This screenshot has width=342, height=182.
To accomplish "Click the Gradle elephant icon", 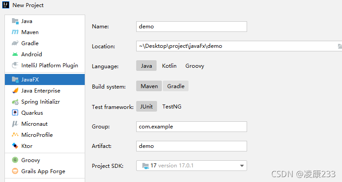I will coord(15,43).
